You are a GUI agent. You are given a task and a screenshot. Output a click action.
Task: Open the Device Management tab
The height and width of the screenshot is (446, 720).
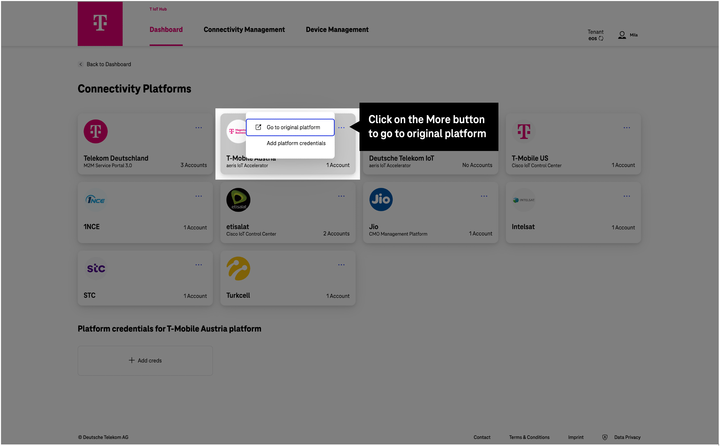coord(337,29)
